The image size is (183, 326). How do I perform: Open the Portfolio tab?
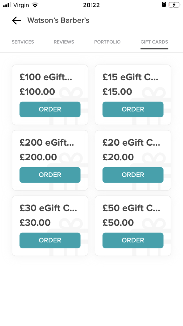[107, 42]
